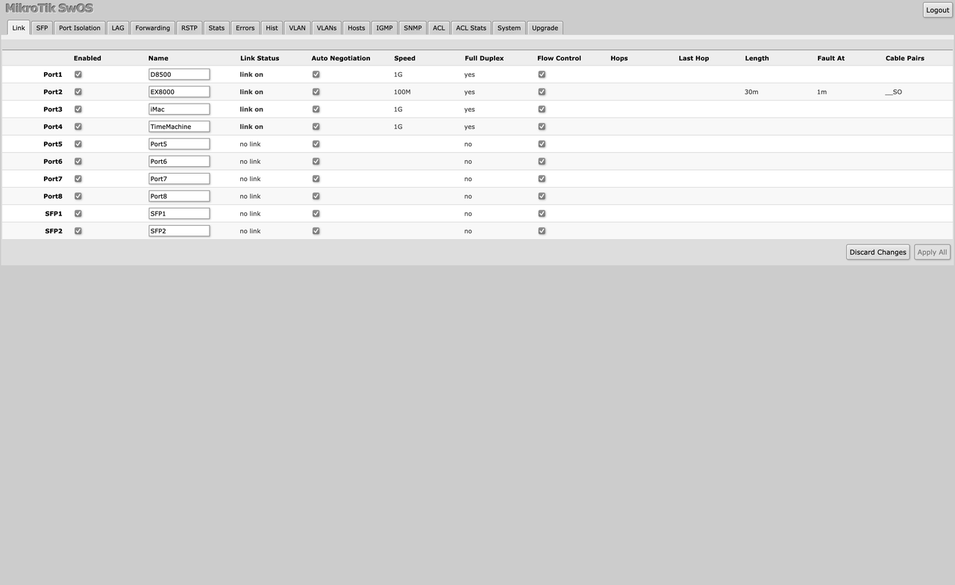Image resolution: width=955 pixels, height=585 pixels.
Task: Click the TimeMachine name field for Port4
Action: (179, 126)
